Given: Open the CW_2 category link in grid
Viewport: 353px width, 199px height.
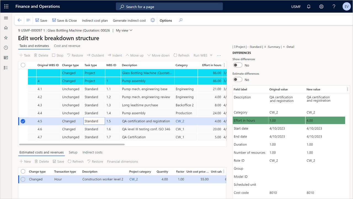Looking at the screenshot, I should tap(180, 121).
